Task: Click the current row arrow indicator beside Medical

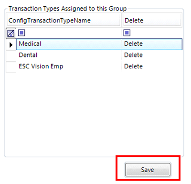Action: 11,45
